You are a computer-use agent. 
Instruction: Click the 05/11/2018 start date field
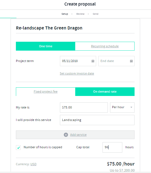tap(78, 61)
